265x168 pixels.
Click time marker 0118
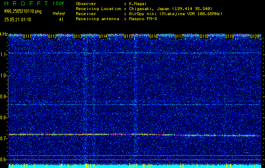(204, 37)
